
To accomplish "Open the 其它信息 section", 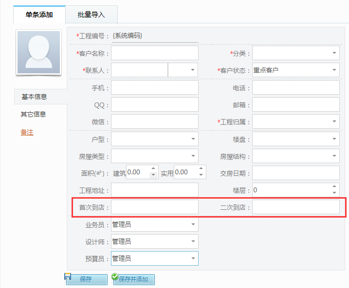I will (34, 114).
